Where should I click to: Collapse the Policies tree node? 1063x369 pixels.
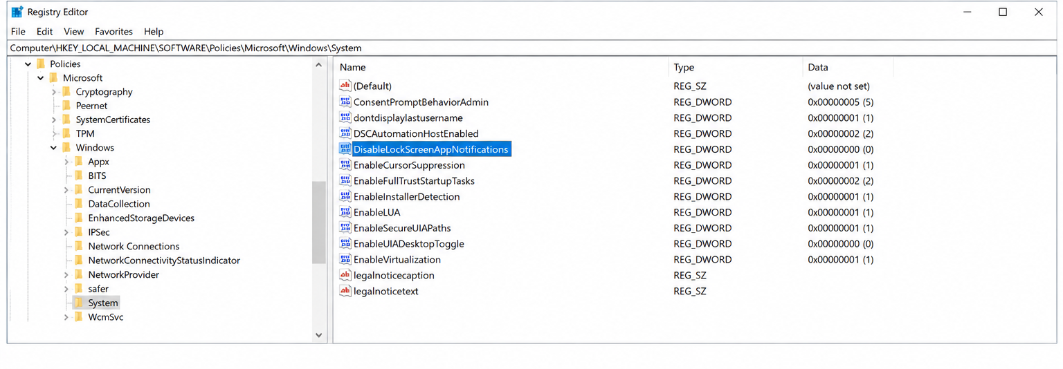pos(28,64)
